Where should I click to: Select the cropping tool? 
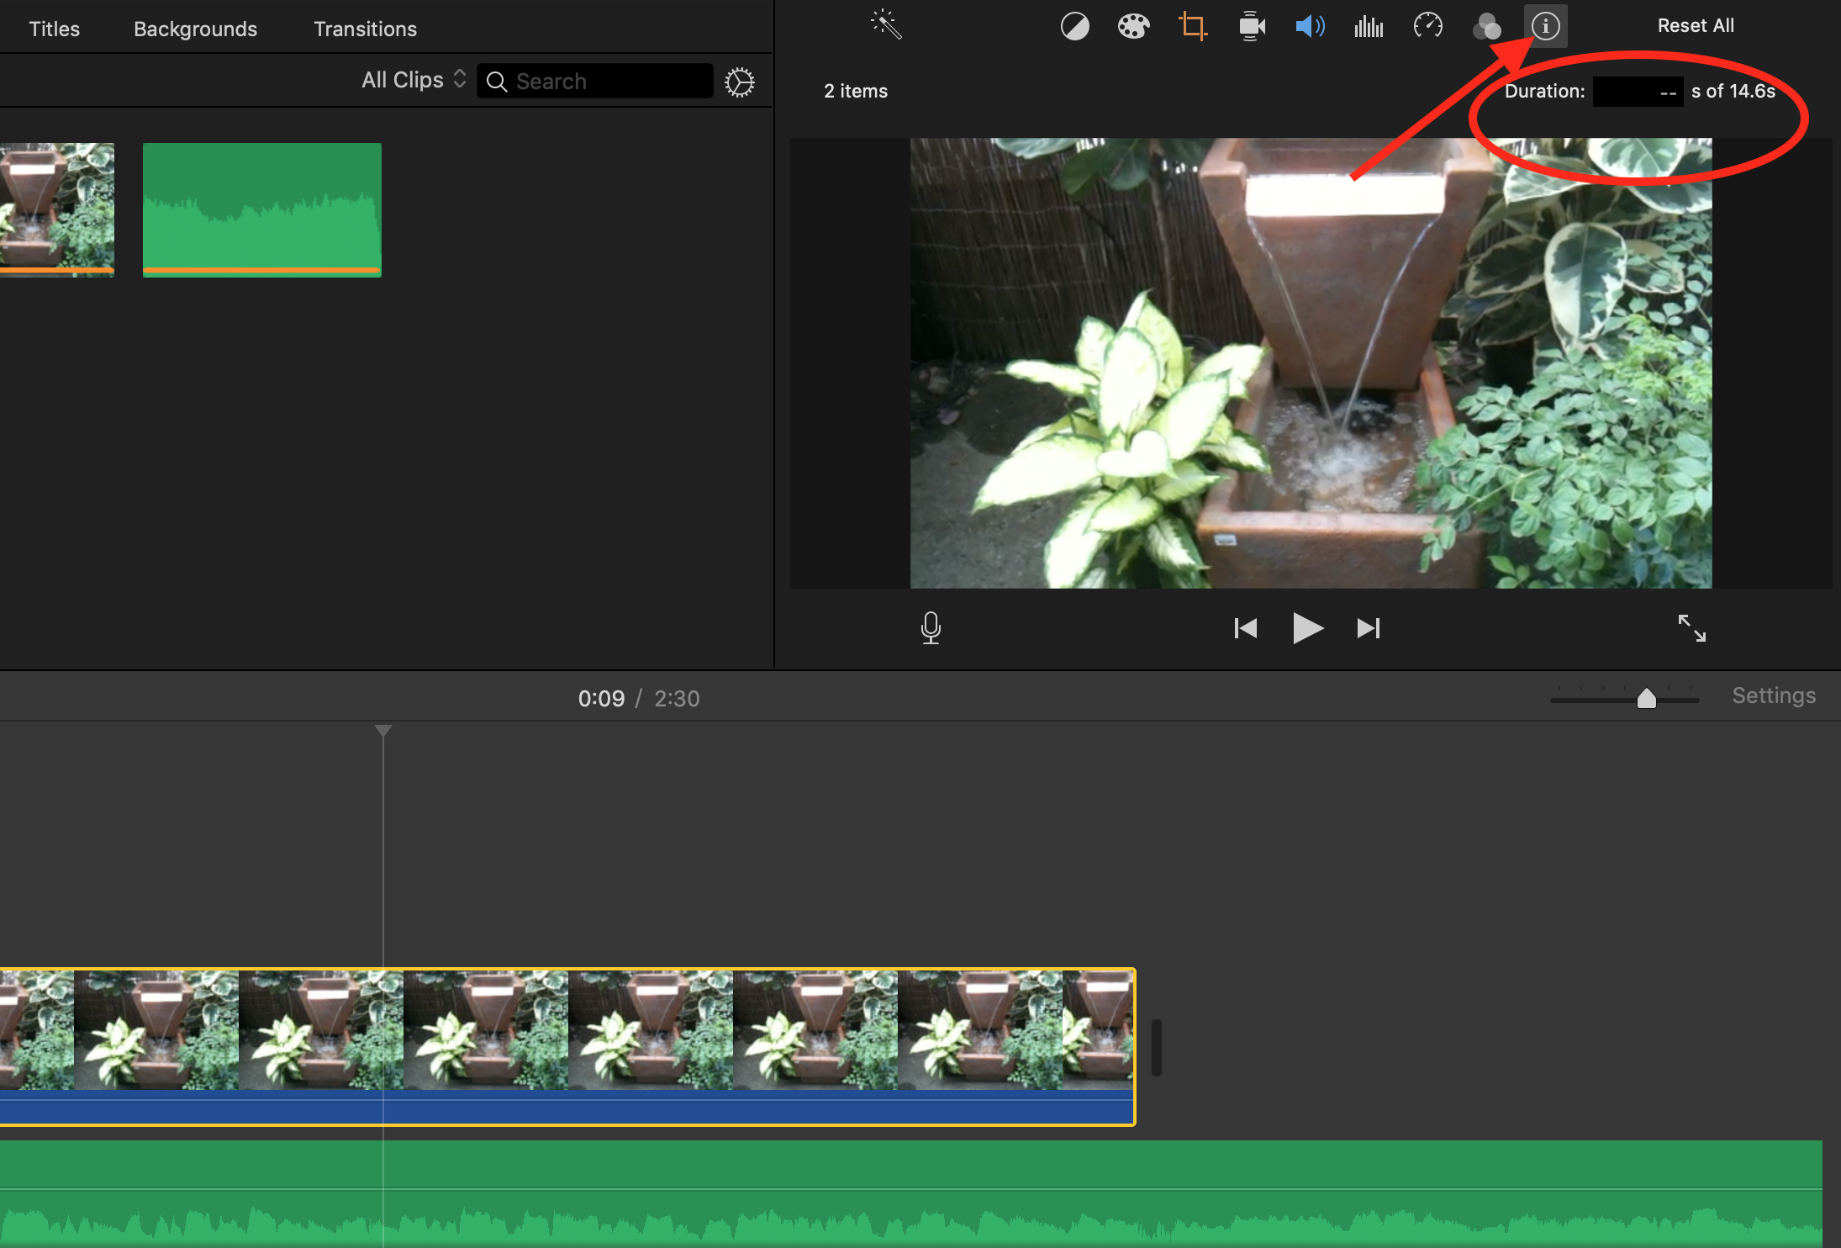pos(1192,26)
